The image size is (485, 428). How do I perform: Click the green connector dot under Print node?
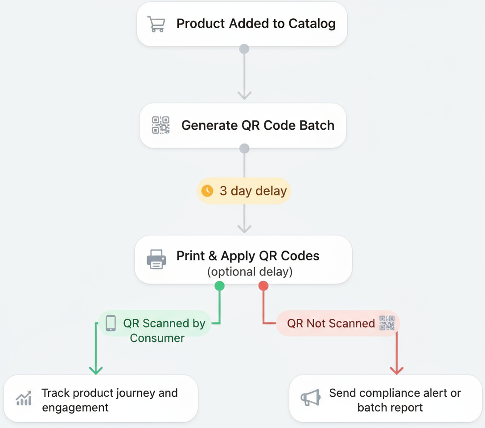click(x=219, y=286)
